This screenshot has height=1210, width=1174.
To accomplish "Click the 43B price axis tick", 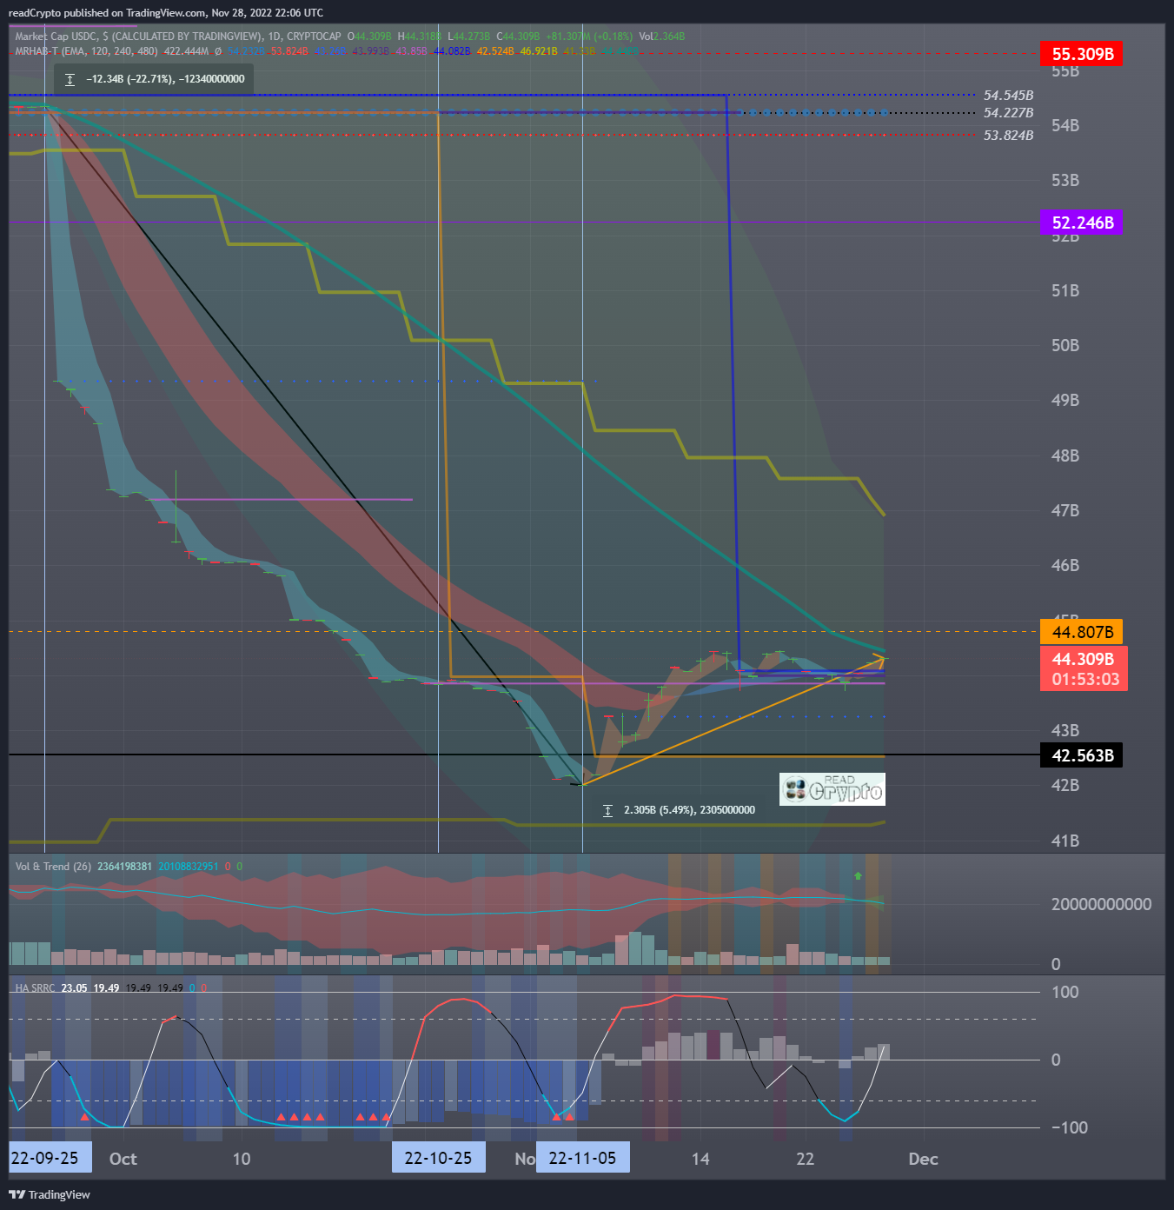I will coord(1065,730).
